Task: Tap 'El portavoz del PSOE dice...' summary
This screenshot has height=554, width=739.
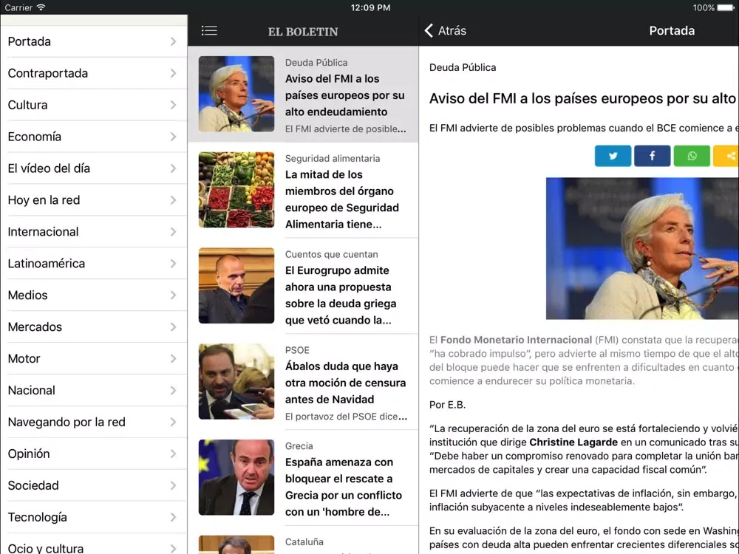Action: pos(346,417)
